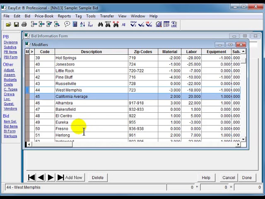
Task: Click the Open folder toolbar icon
Action: coord(8,24)
